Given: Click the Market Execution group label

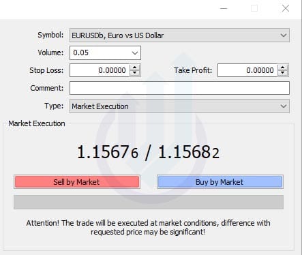Looking at the screenshot, I should pyautogui.click(x=37, y=123).
